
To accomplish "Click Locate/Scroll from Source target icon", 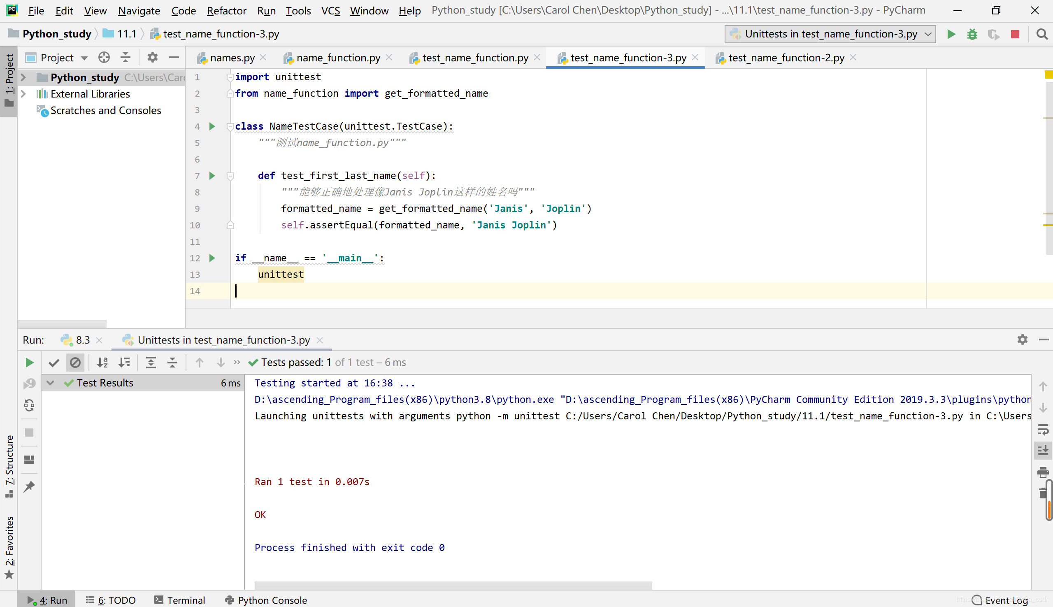I will click(104, 58).
